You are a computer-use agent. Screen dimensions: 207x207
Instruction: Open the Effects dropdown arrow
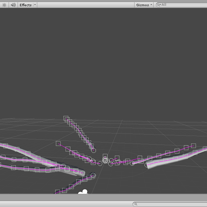point(35,5)
